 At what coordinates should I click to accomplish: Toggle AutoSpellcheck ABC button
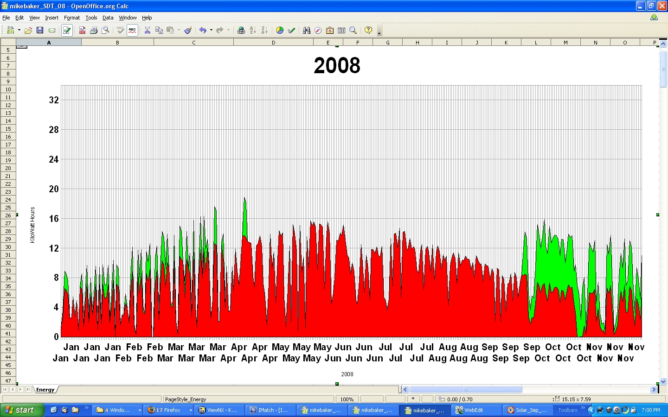click(132, 31)
